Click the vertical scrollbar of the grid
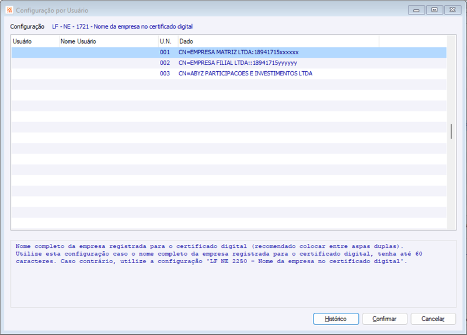Image resolution: width=467 pixels, height=335 pixels. (x=451, y=132)
